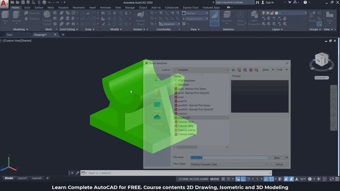Toggle the layer on/off lightbulb icon
Screen dimensions: 340x191
(x=263, y=13)
